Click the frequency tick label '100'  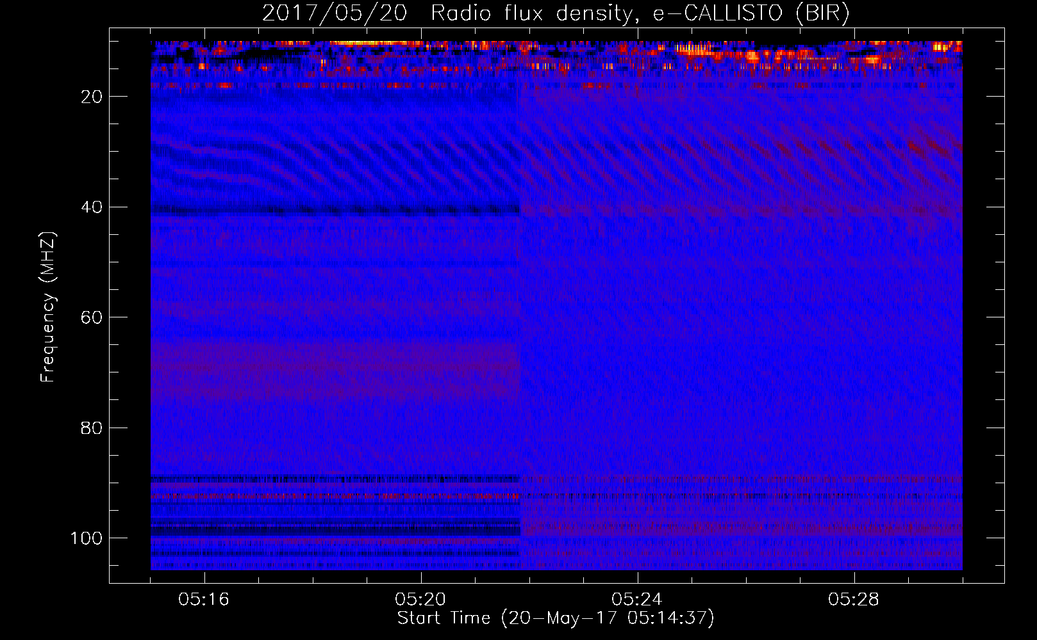(87, 538)
